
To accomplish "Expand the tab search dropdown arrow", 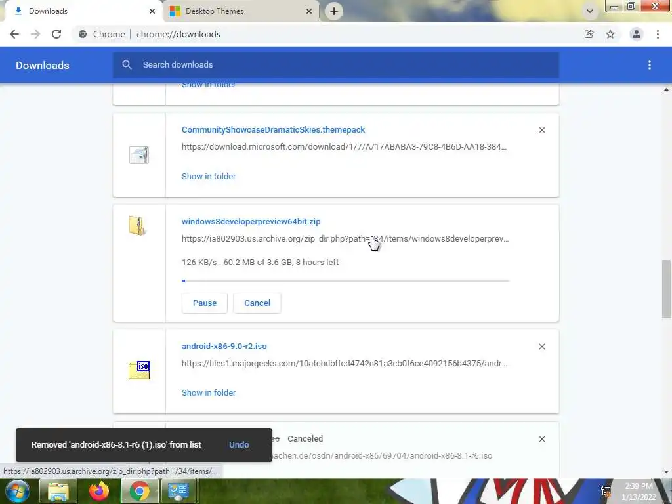I will tap(590, 11).
